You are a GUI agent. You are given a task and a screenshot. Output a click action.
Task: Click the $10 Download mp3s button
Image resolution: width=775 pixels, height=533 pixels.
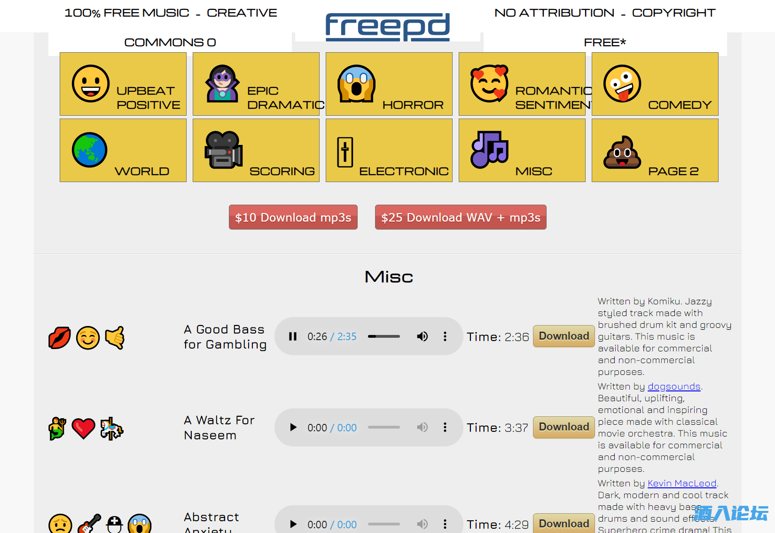tap(293, 217)
